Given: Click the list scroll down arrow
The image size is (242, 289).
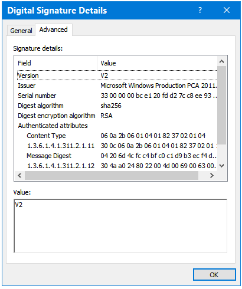Looking at the screenshot, I should click(x=221, y=166).
